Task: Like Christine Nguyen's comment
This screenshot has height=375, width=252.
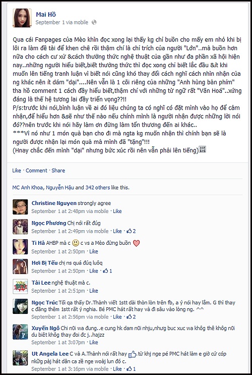Action: [x=117, y=211]
